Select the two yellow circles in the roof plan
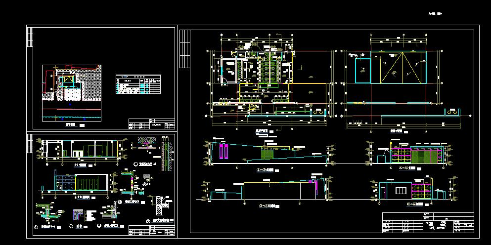The height and width of the screenshot is (245, 491). 452,112
